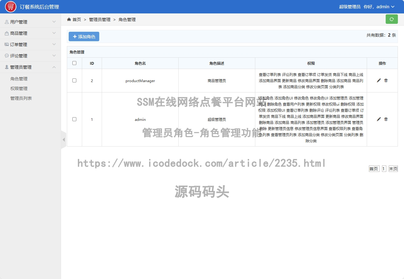Viewport: 404px width, 279px height.
Task: Collapse the 管理员管理 menu chevron
Action: pyautogui.click(x=54, y=67)
